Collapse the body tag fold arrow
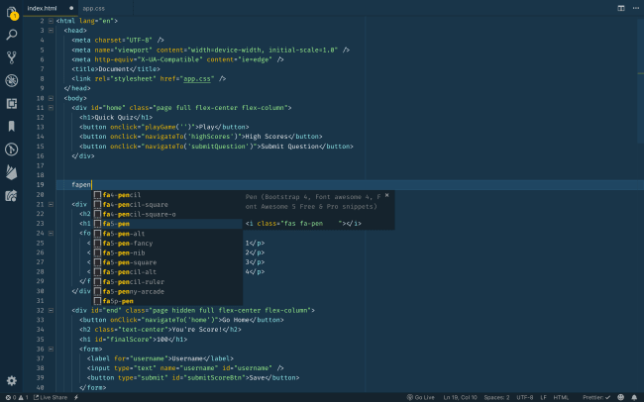 [51, 98]
